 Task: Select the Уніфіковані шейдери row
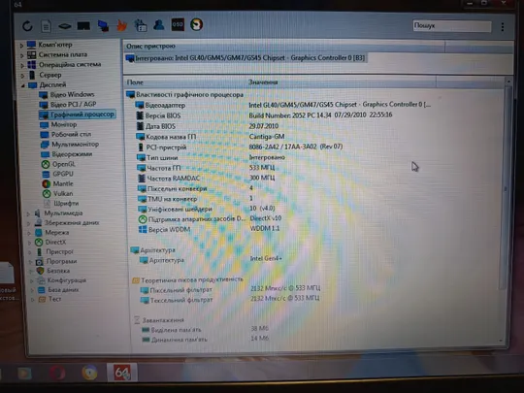[207, 209]
